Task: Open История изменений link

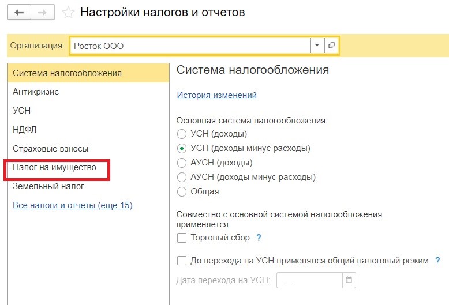Action: click(x=217, y=95)
